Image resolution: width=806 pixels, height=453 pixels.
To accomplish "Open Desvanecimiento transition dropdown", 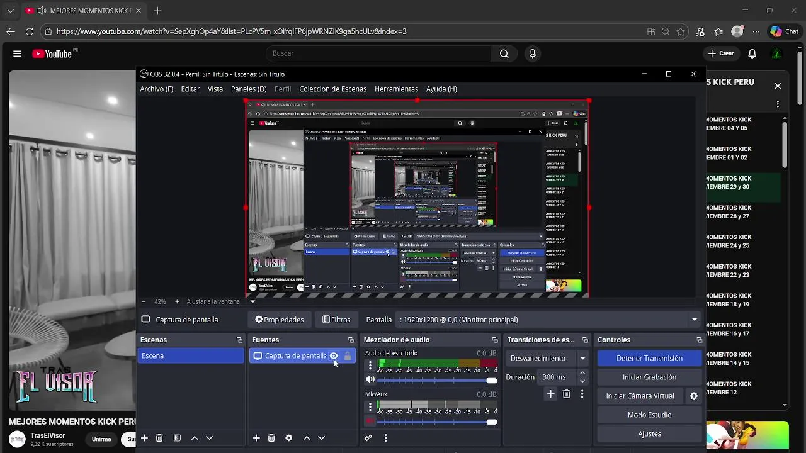I will pyautogui.click(x=547, y=358).
